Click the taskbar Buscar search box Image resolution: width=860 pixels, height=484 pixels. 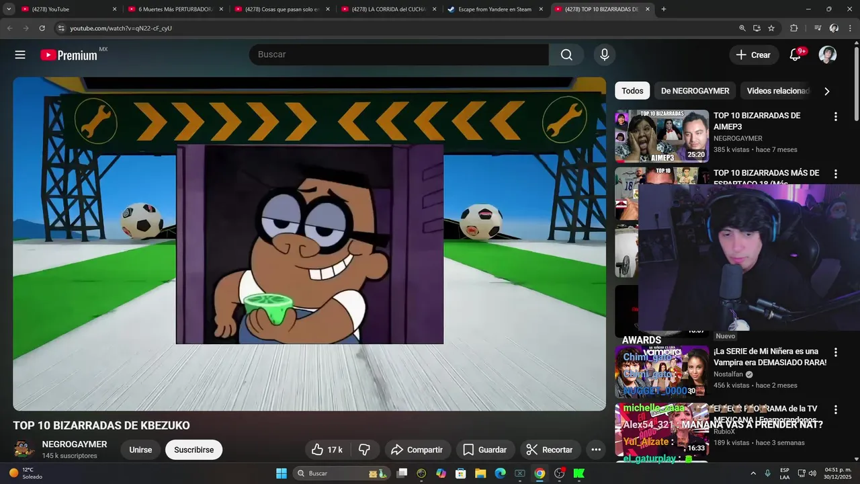[x=341, y=473]
